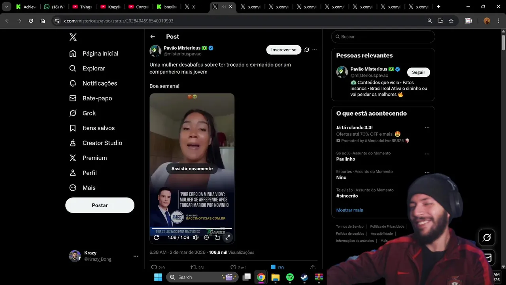Mute the playing tab via speaker icon

[224, 7]
